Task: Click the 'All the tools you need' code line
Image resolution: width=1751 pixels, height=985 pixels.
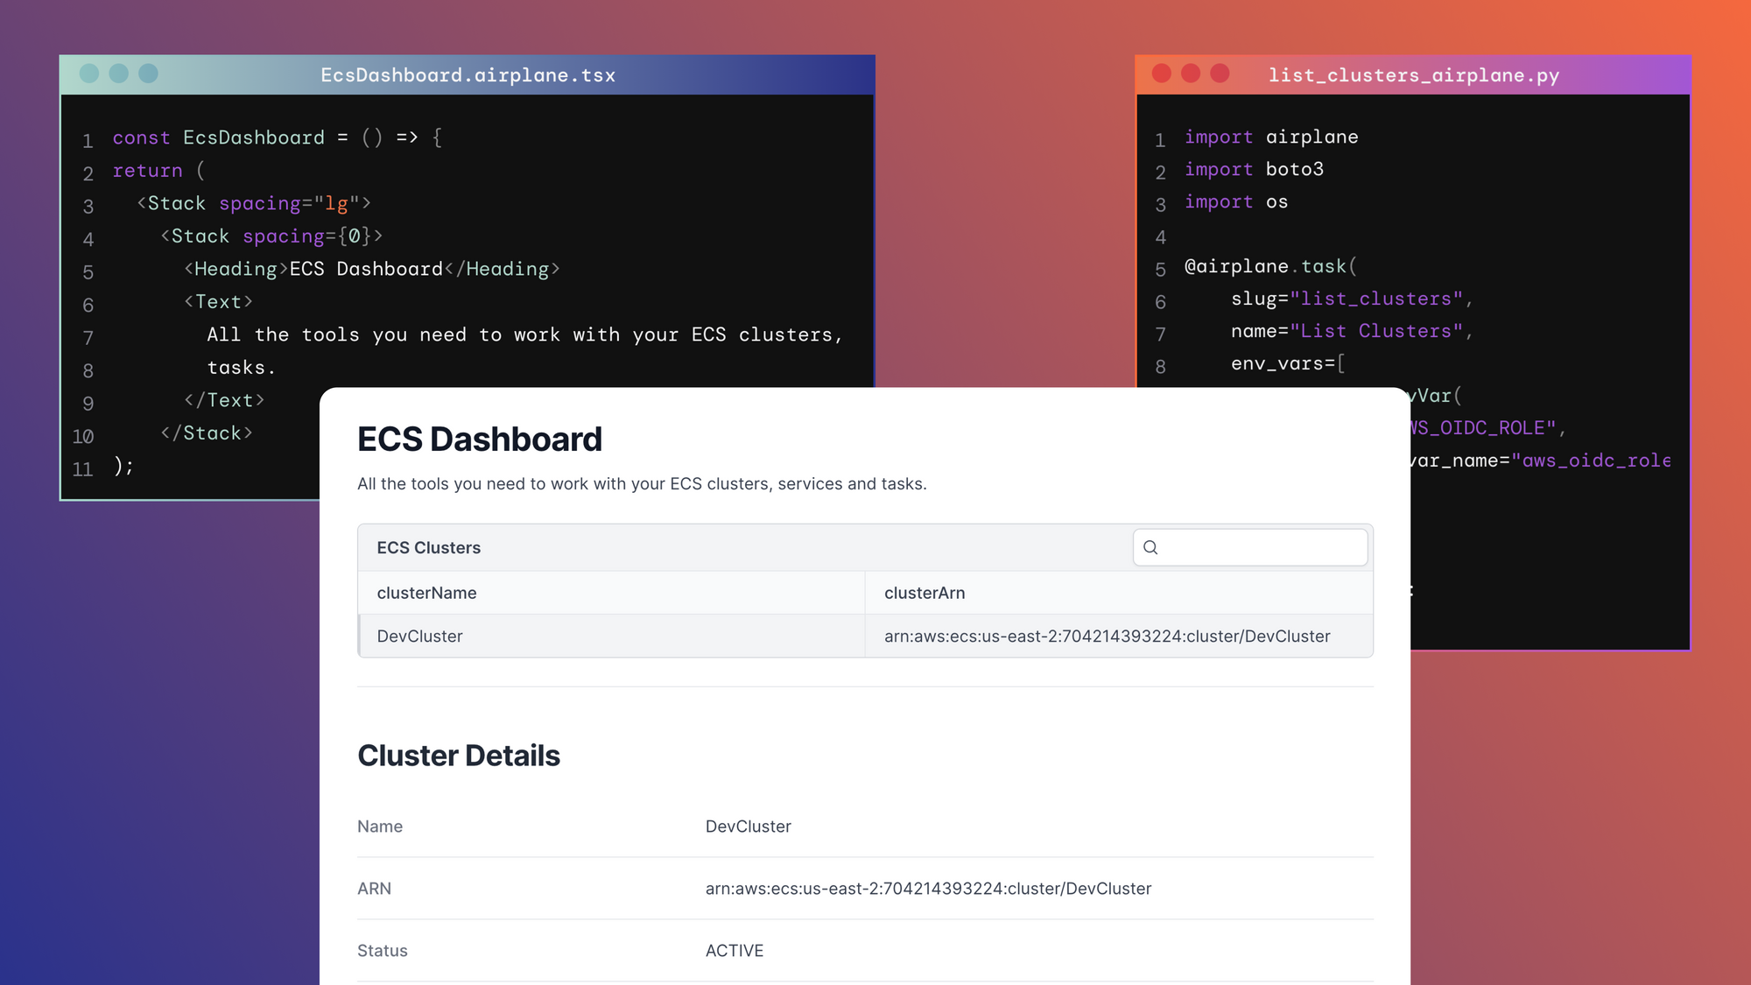Action: point(525,335)
